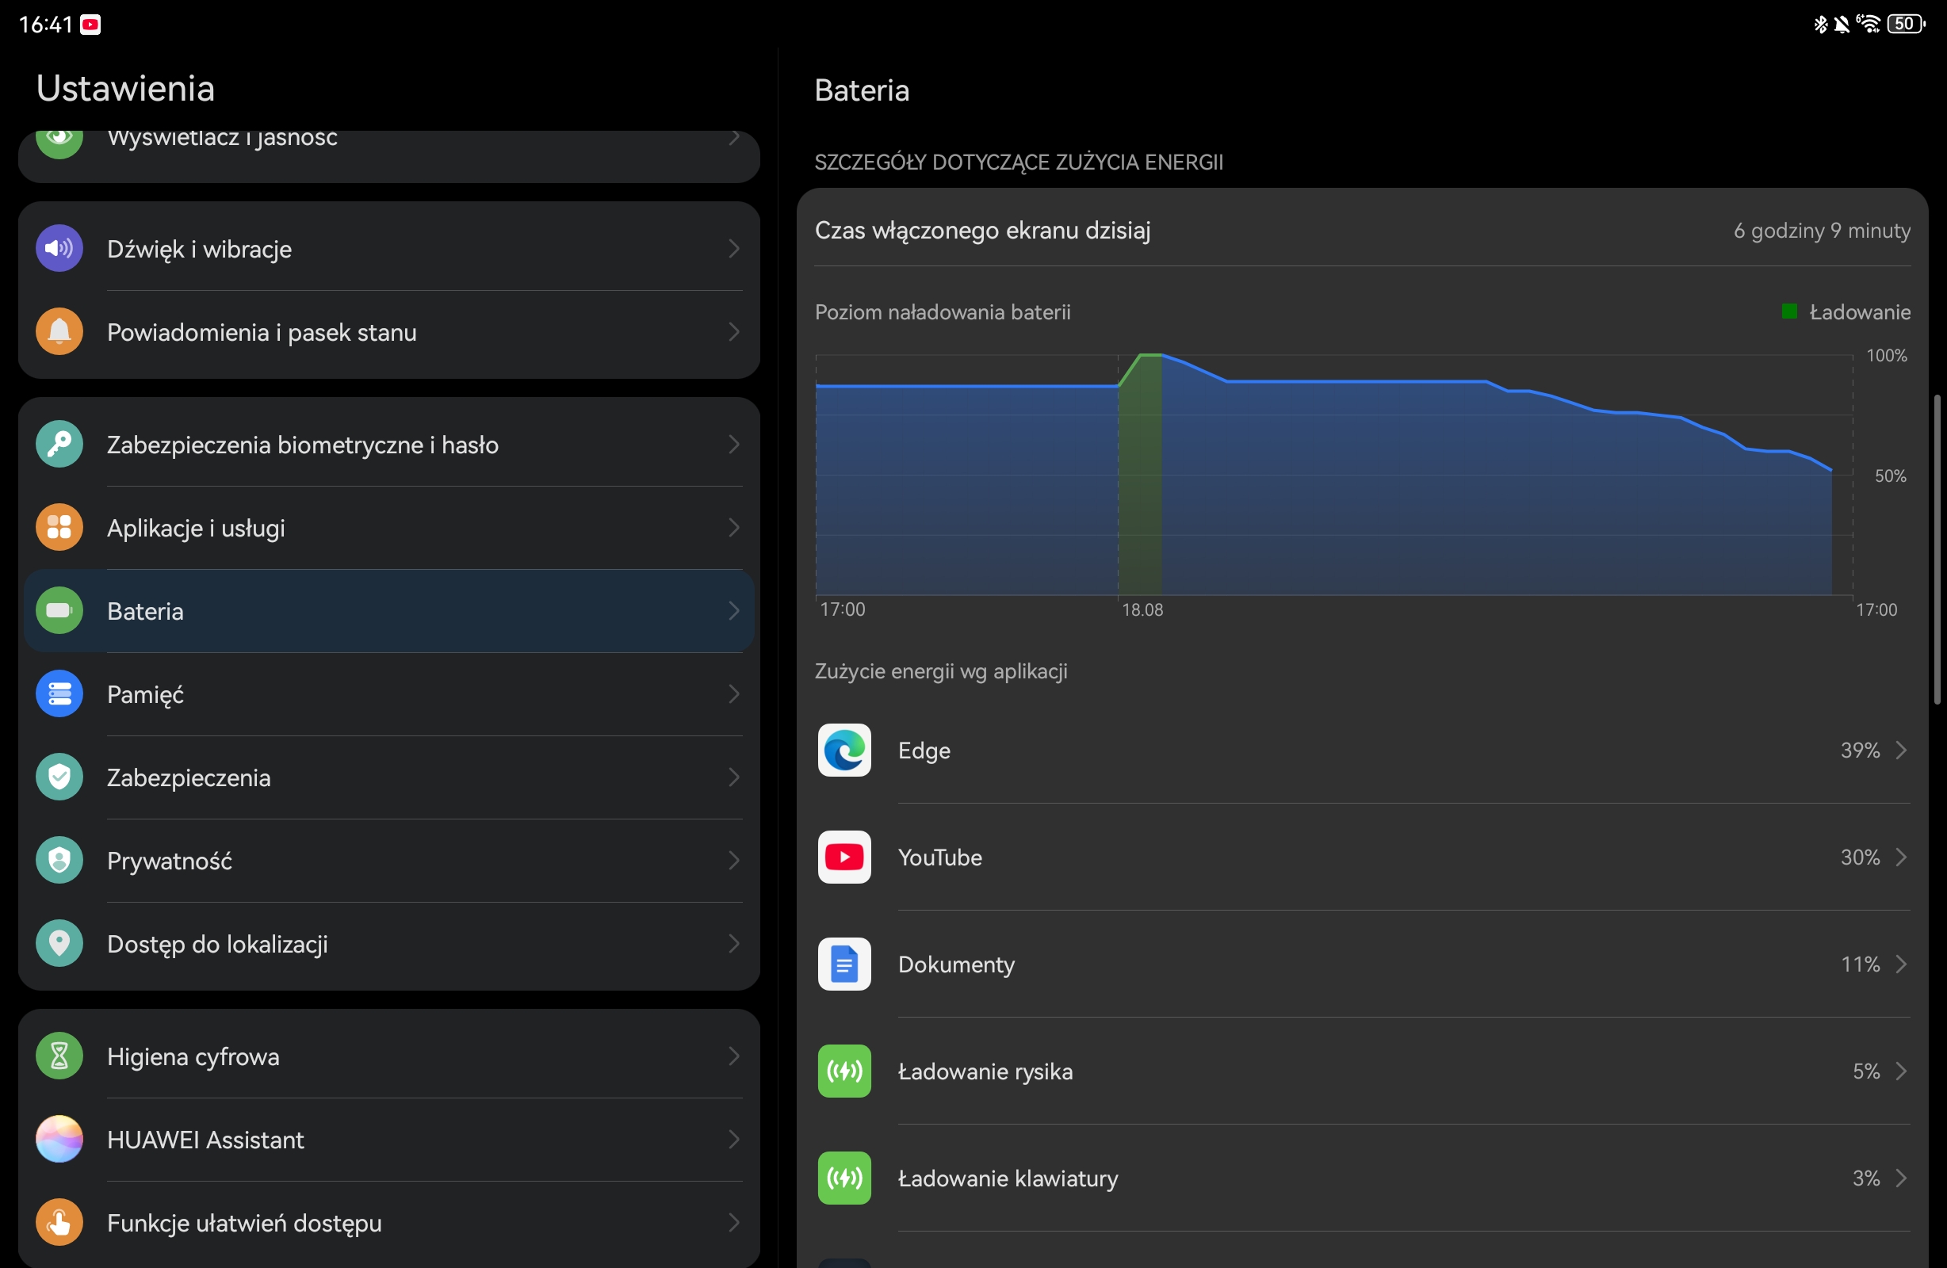Tap the green Ładowanie legend swatch

pos(1789,311)
